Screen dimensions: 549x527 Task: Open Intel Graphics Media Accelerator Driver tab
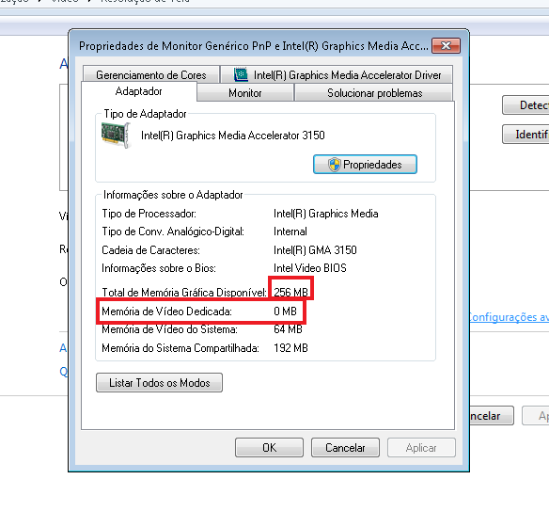click(x=337, y=74)
